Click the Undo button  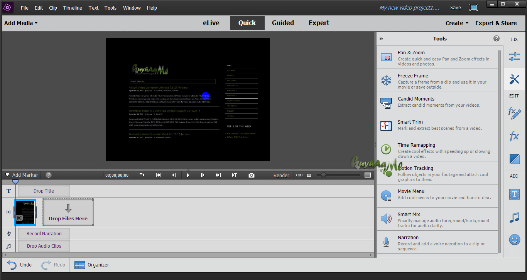[x=20, y=265]
